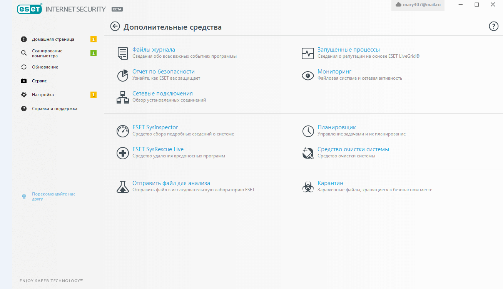Open help via question mark icon
Image resolution: width=503 pixels, height=289 pixels.
tap(493, 26)
